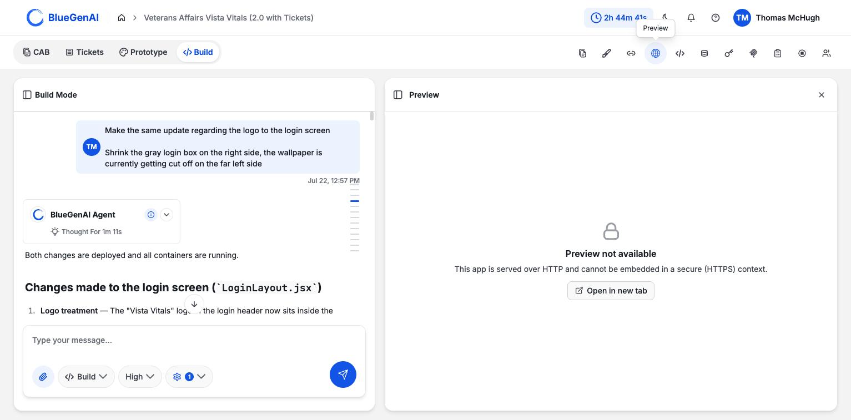Screen dimensions: 851x420
Task: Open the Build mode dropdown in composer
Action: coord(86,377)
